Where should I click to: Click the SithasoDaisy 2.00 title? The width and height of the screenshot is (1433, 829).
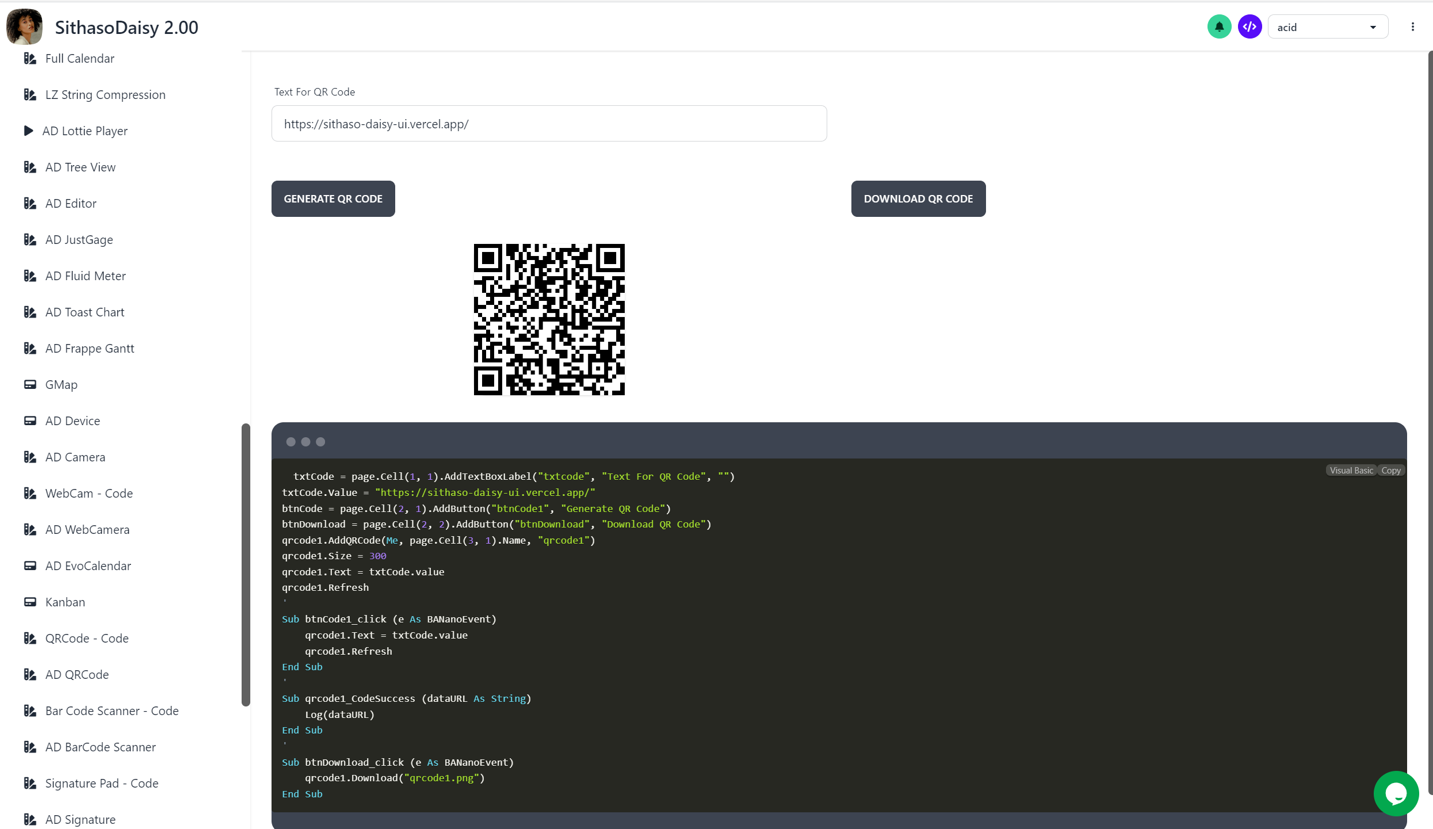[127, 27]
